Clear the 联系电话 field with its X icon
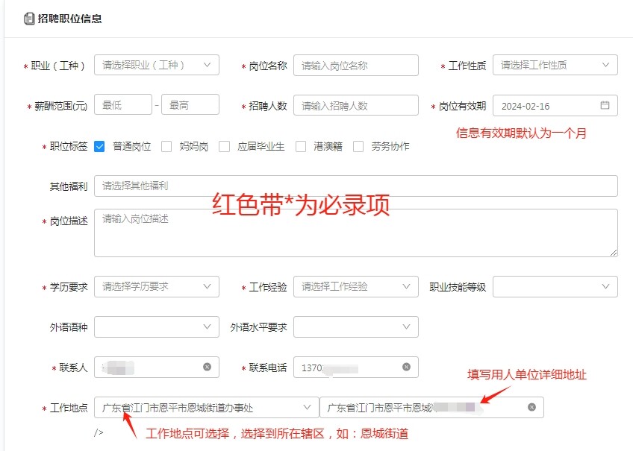Image resolution: width=633 pixels, height=451 pixels. (406, 367)
